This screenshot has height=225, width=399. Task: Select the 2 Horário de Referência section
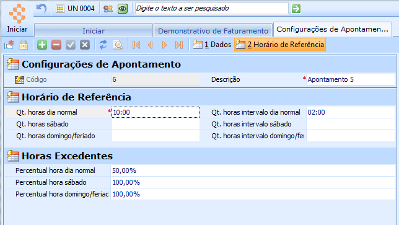(x=280, y=45)
